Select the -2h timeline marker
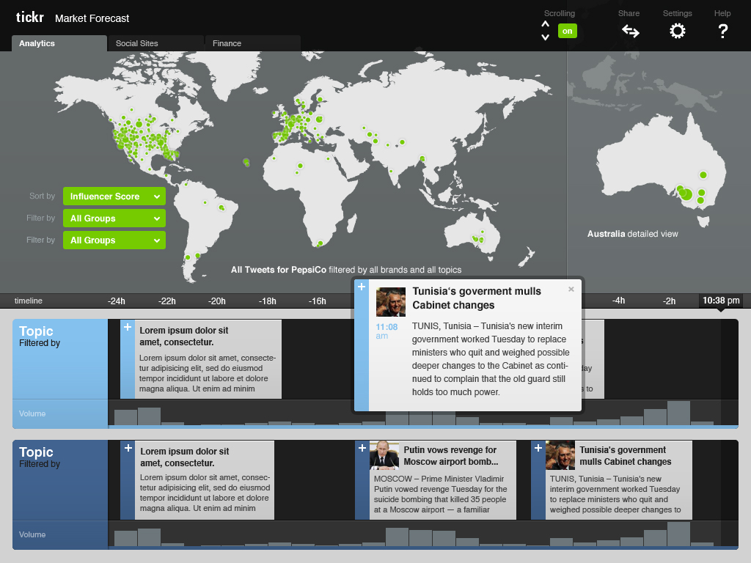 669,301
